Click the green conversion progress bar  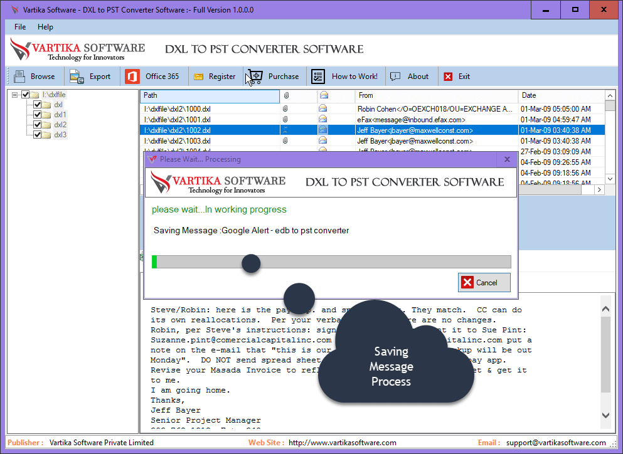331,261
